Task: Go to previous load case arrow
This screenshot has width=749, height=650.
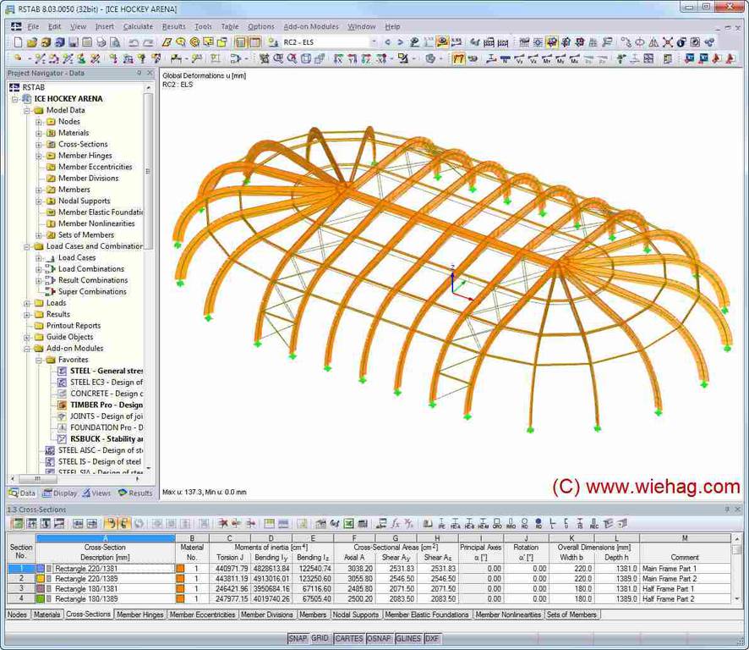Action: tap(388, 42)
